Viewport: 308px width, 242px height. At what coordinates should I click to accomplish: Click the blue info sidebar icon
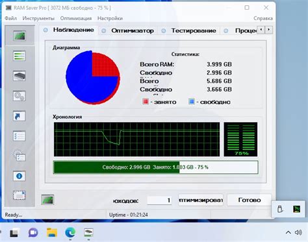pos(19,176)
